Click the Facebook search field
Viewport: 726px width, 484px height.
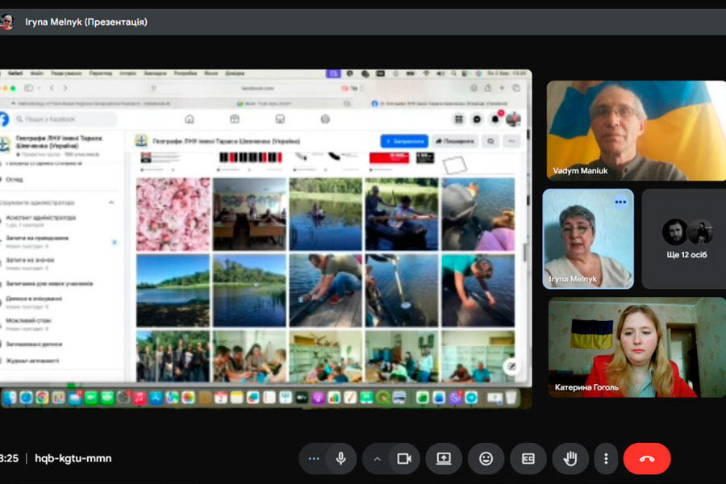(x=66, y=119)
